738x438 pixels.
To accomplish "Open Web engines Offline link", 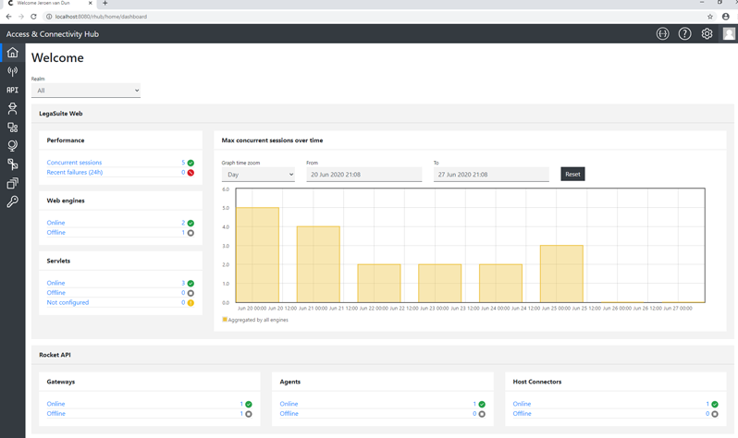I will [x=56, y=233].
